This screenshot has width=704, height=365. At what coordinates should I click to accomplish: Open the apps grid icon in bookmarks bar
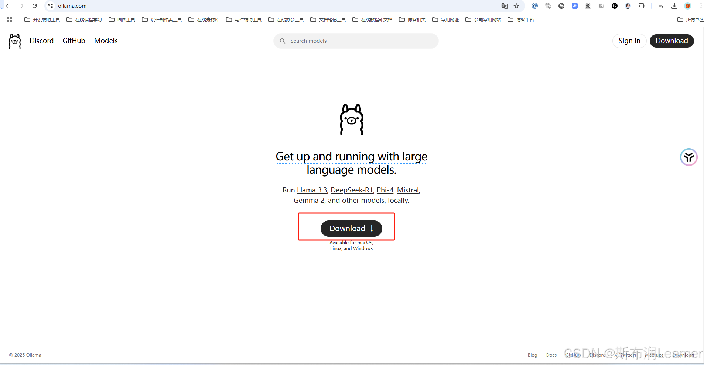(x=10, y=20)
